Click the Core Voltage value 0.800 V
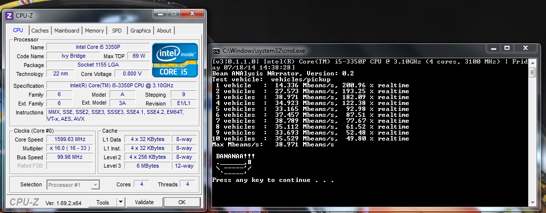Image resolution: width=546 pixels, height=213 pixels. [132, 73]
